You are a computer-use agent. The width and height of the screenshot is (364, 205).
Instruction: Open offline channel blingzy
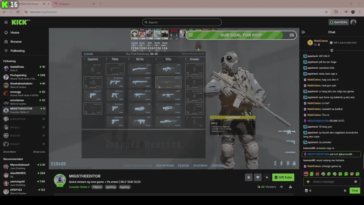(24, 127)
